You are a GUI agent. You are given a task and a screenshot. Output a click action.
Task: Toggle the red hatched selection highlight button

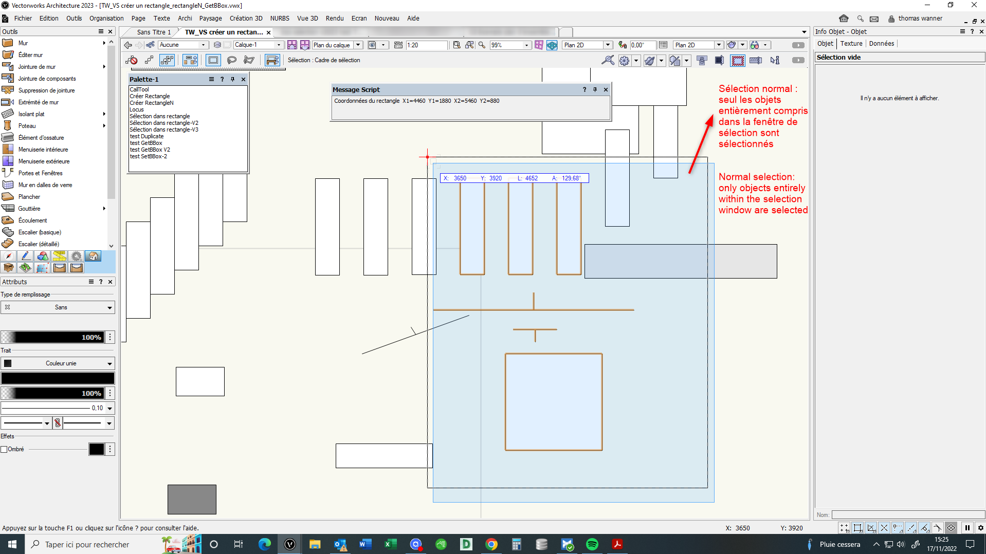(738, 61)
